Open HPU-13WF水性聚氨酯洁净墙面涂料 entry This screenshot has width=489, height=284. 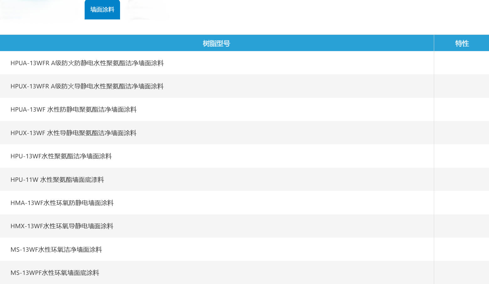[x=61, y=156]
